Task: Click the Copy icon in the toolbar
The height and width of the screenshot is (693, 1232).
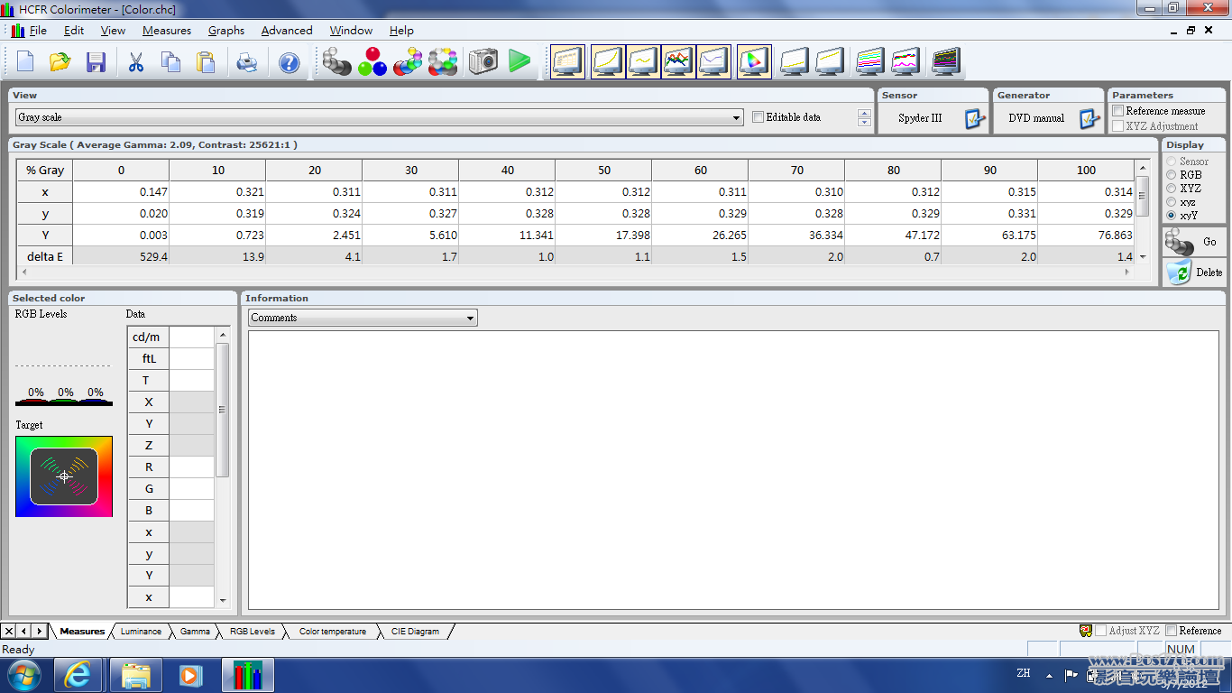Action: click(170, 62)
